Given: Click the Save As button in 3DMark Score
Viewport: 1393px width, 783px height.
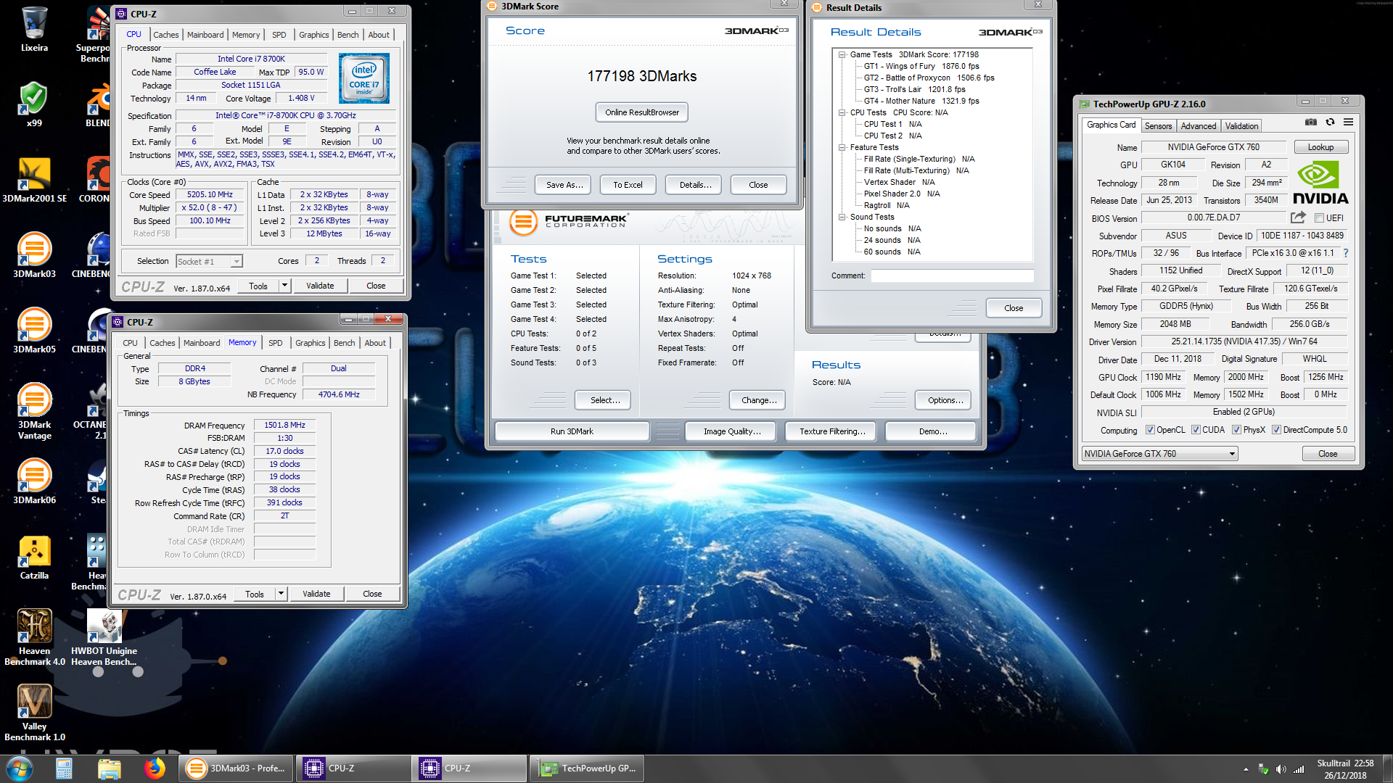Looking at the screenshot, I should [564, 185].
